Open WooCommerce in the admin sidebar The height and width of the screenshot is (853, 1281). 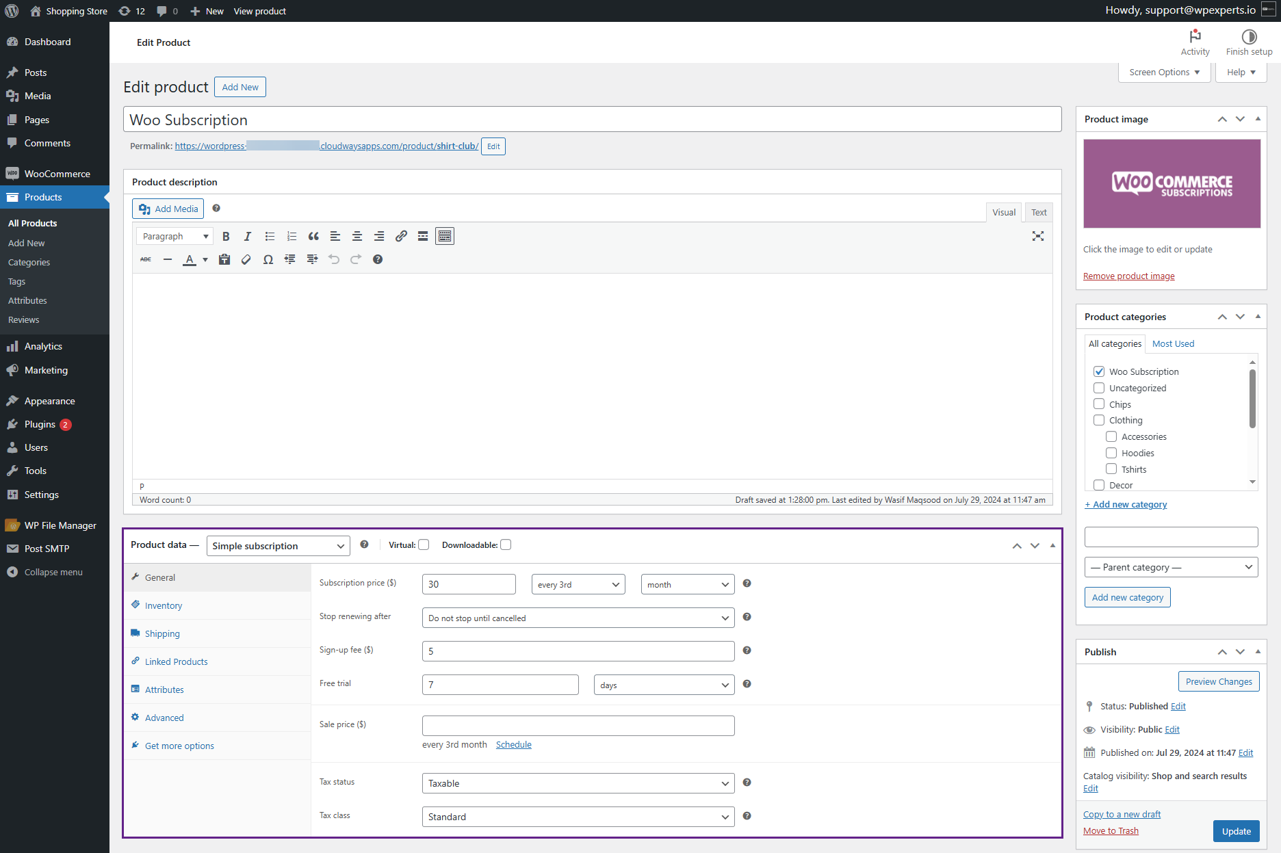point(55,174)
